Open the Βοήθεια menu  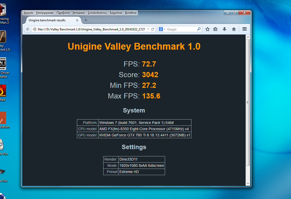[131, 13]
